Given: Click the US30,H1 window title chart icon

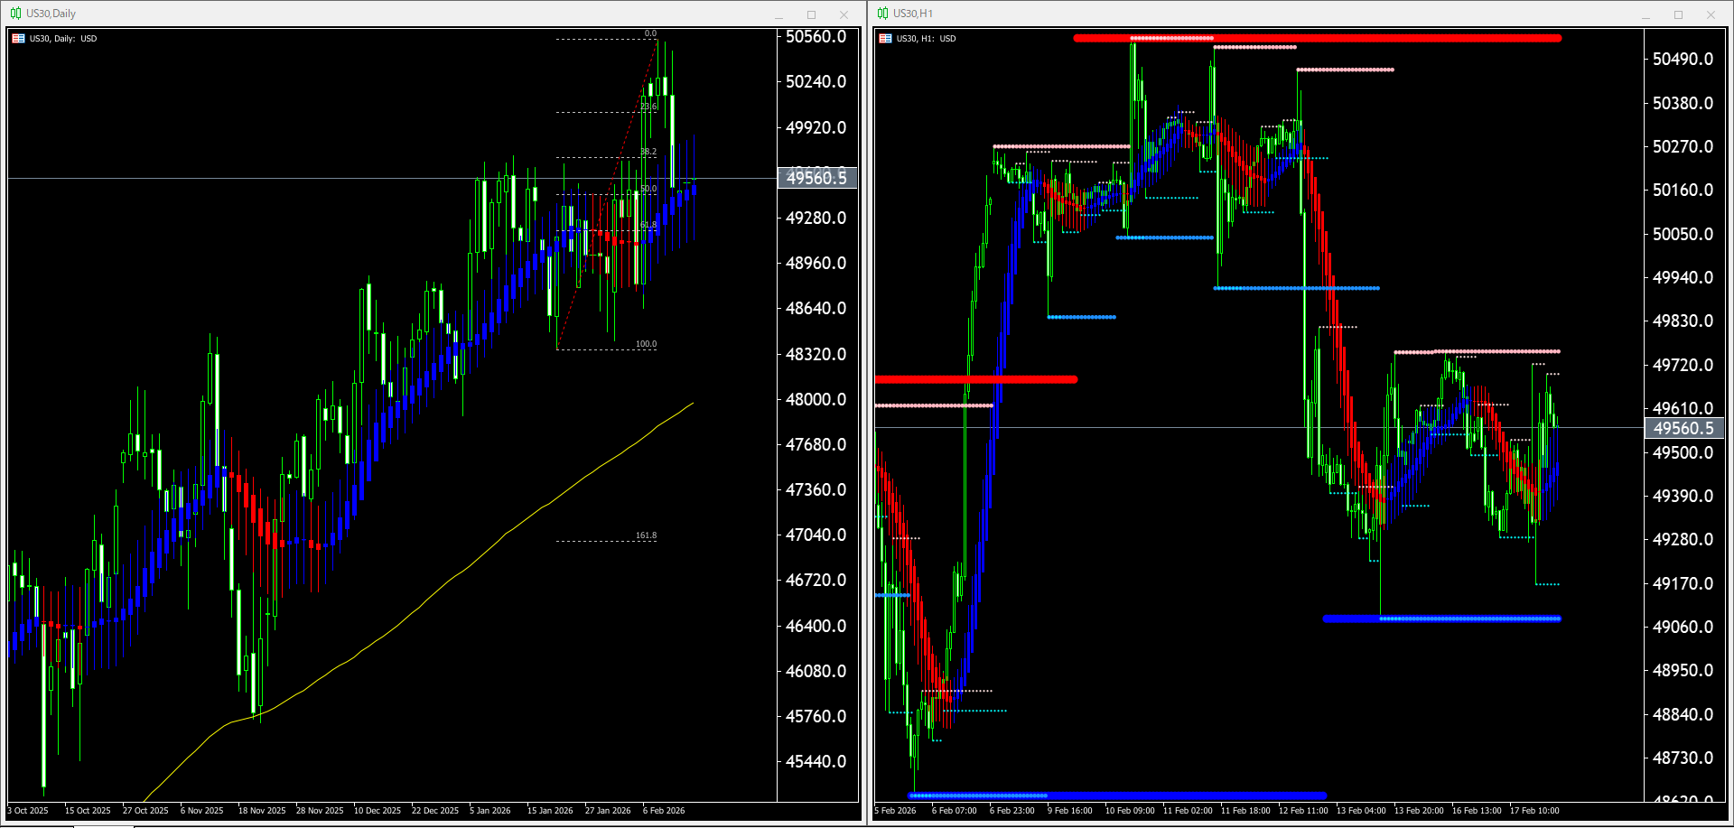Looking at the screenshot, I should click(x=882, y=14).
